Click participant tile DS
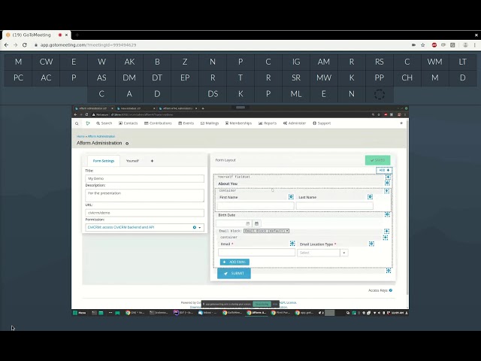This screenshot has width=481, height=361. point(213,94)
